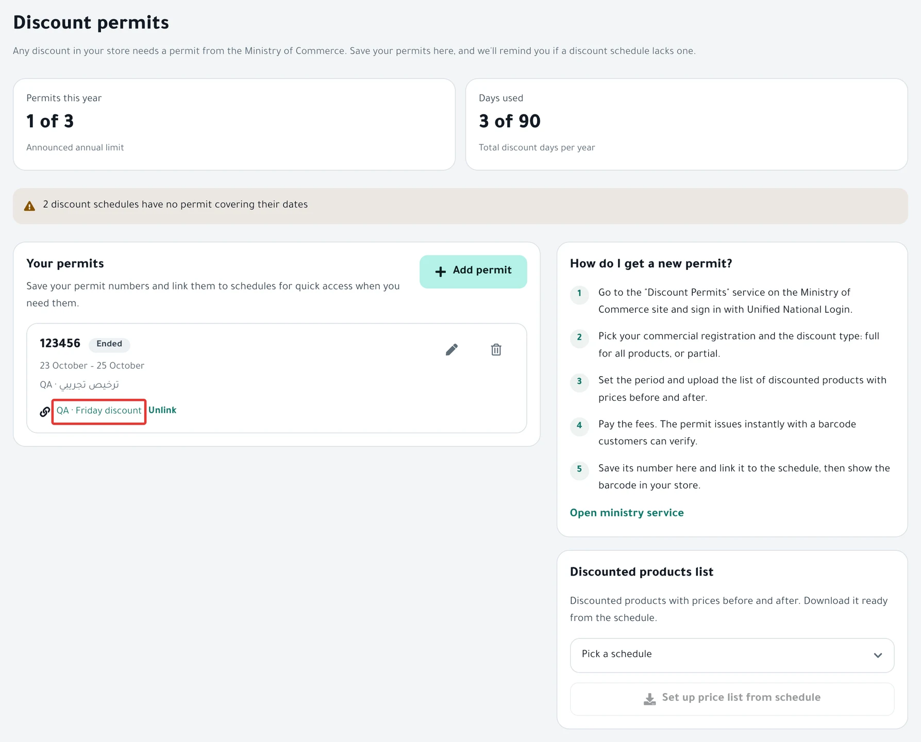Viewport: 921px width, 742px height.
Task: Click the 'Discounted products list' heading
Action: coord(642,572)
